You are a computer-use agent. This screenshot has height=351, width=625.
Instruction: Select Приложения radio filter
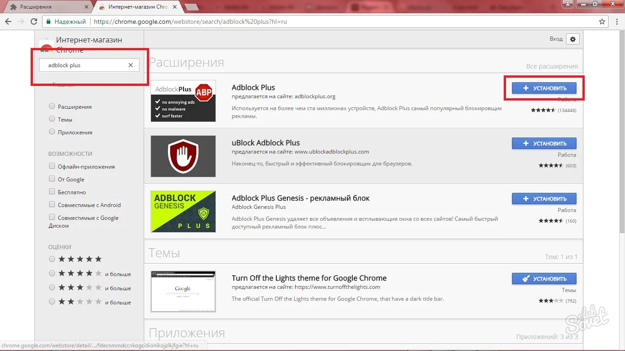[52, 132]
